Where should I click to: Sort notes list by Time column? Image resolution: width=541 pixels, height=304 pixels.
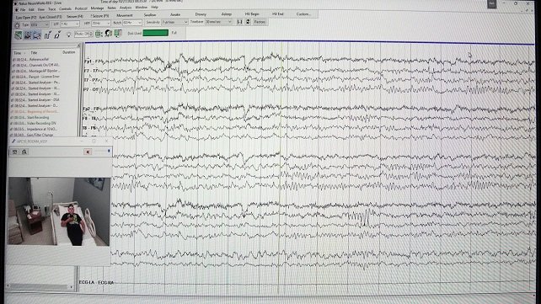pyautogui.click(x=17, y=53)
